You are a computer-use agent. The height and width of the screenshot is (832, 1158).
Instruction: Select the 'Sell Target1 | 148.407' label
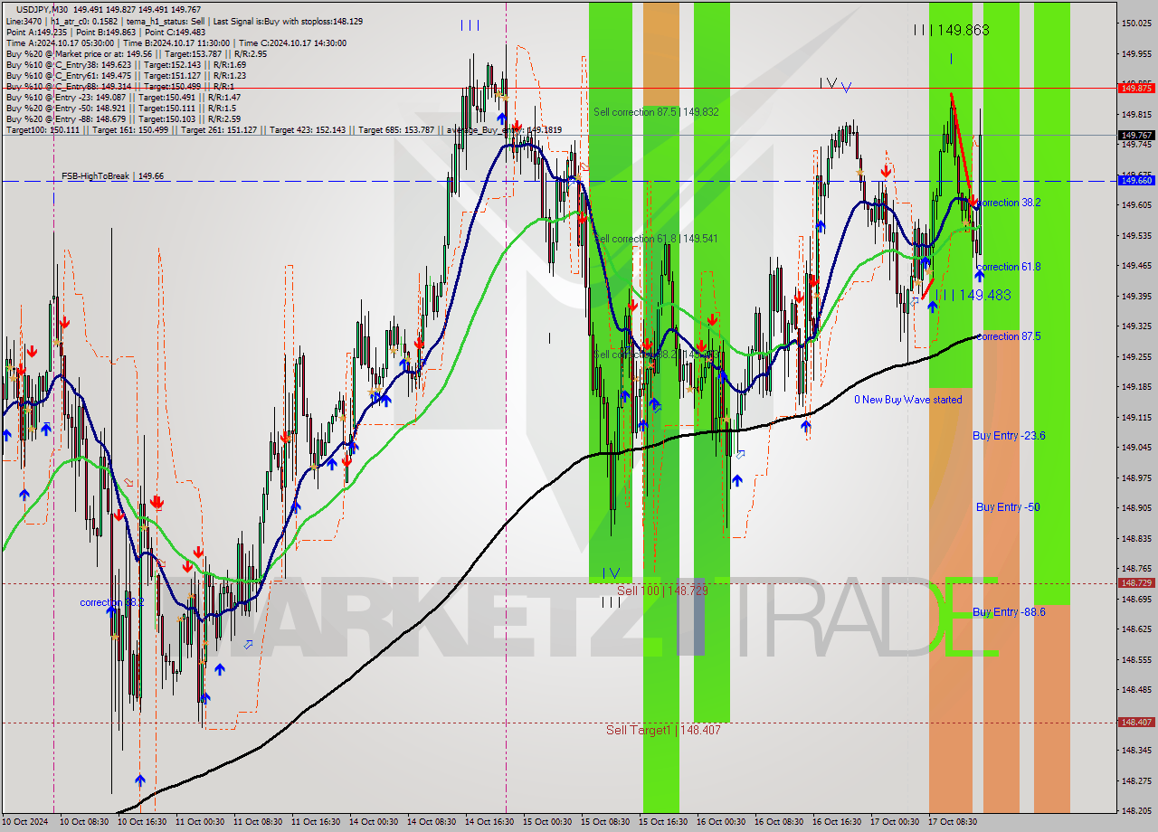[x=663, y=730]
